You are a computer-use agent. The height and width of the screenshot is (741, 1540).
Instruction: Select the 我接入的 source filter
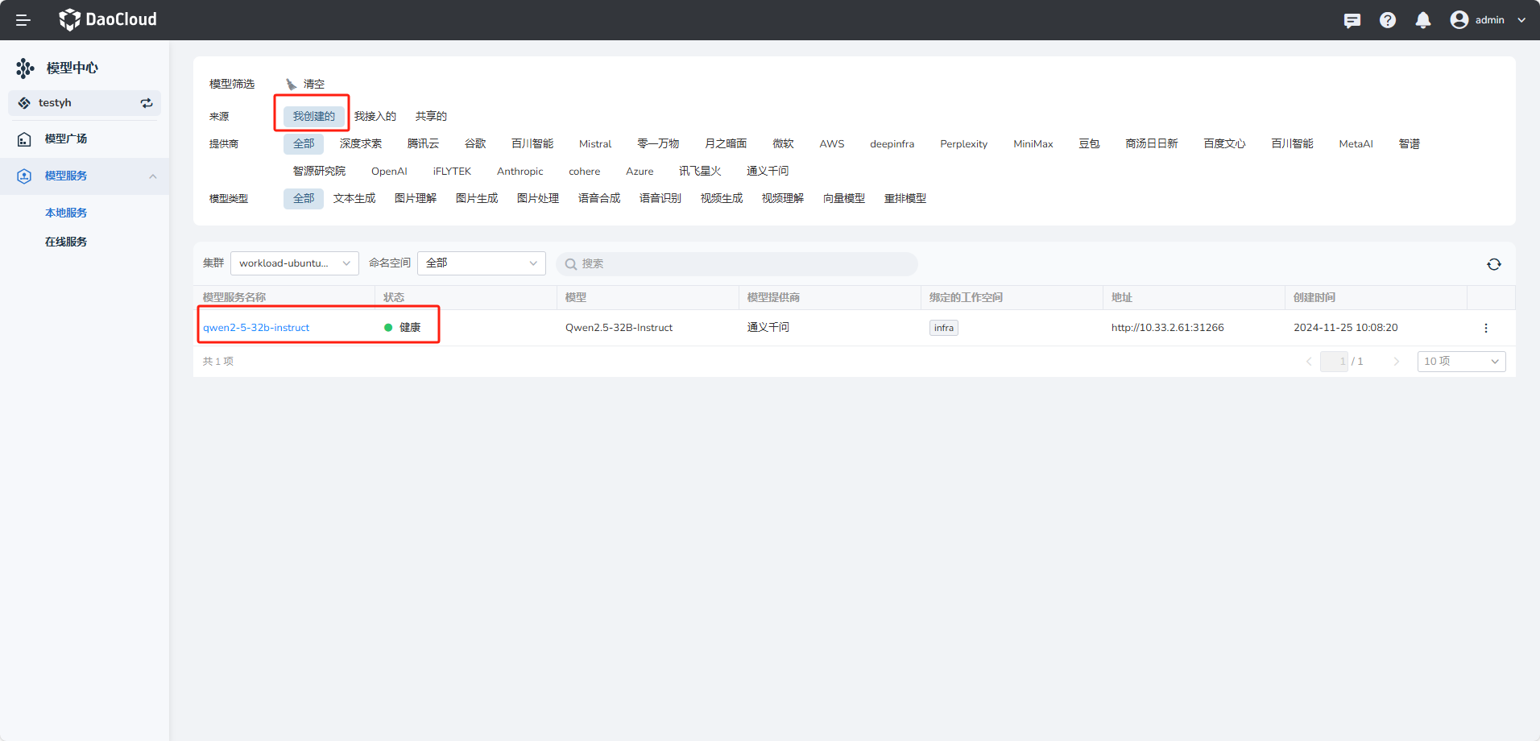(x=375, y=117)
